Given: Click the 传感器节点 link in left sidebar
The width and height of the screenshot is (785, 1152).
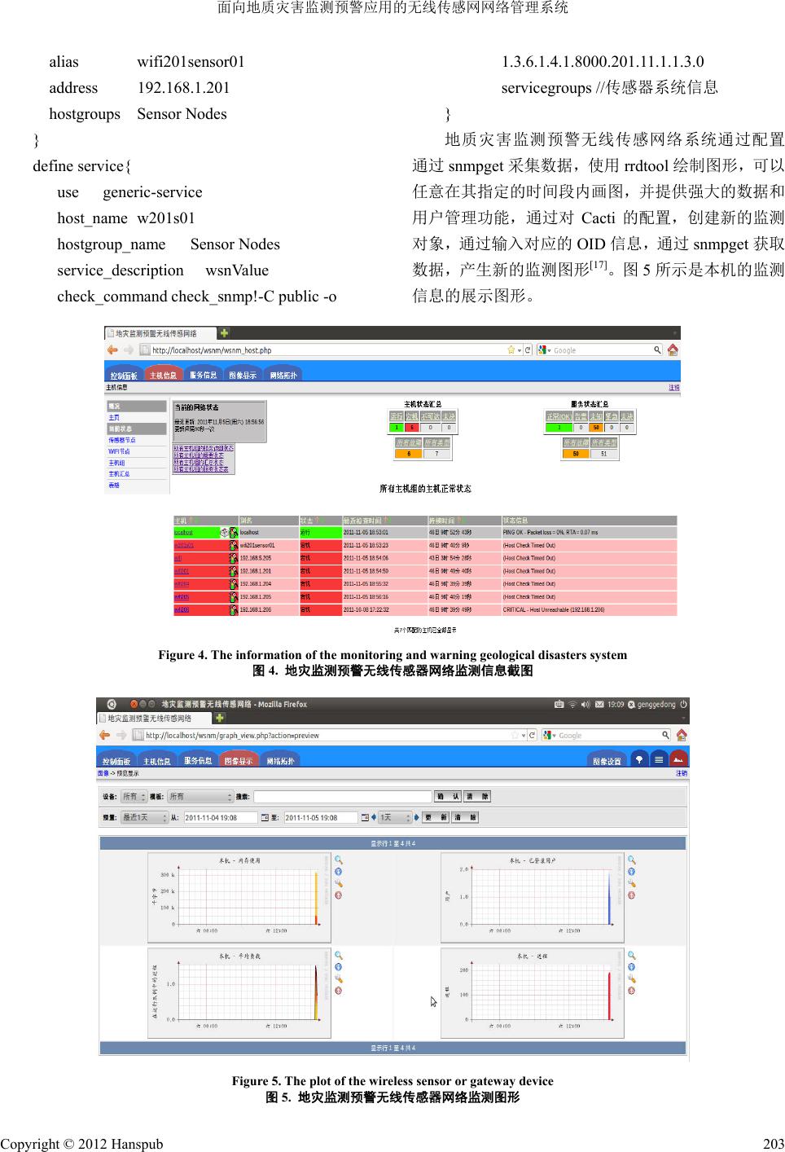Looking at the screenshot, I should click(122, 440).
